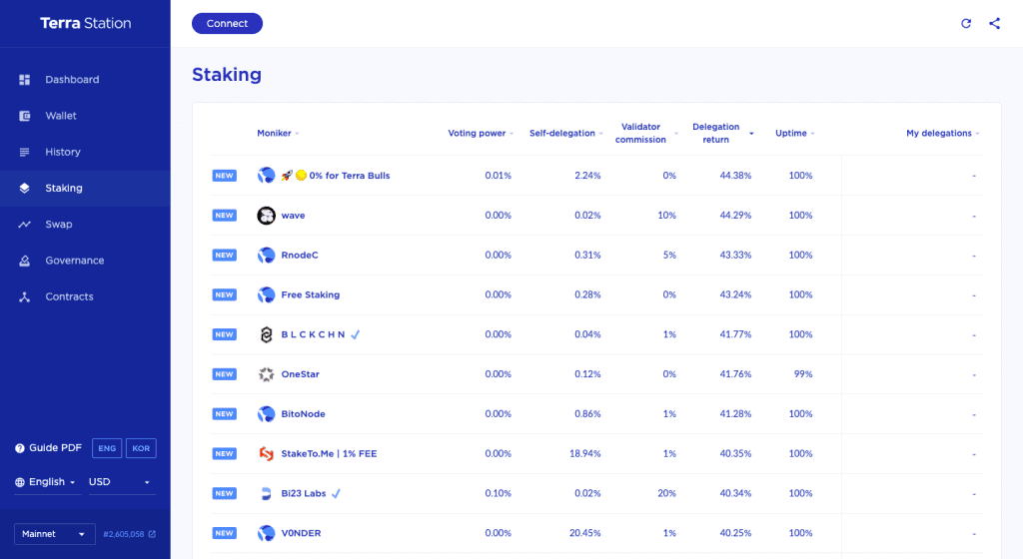1023x559 pixels.
Task: Click the Staking layers icon in the sidebar
Action: [25, 189]
